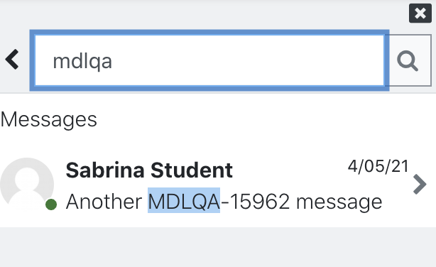
Task: Open the Sabrina Student conversation name
Action: (149, 170)
